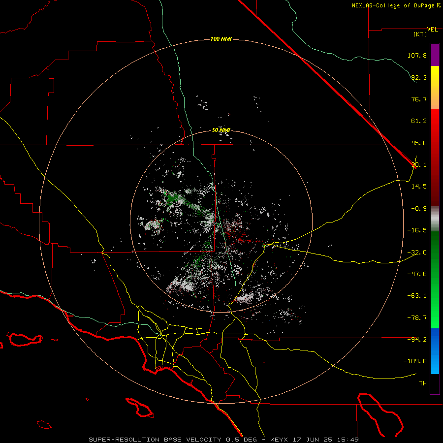Select the 61.2 velocity scale value
Viewport: 443px width, 443px height.
[x=419, y=121]
